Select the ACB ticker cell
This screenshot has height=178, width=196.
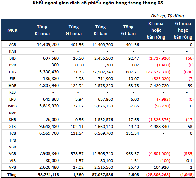click(x=12, y=45)
